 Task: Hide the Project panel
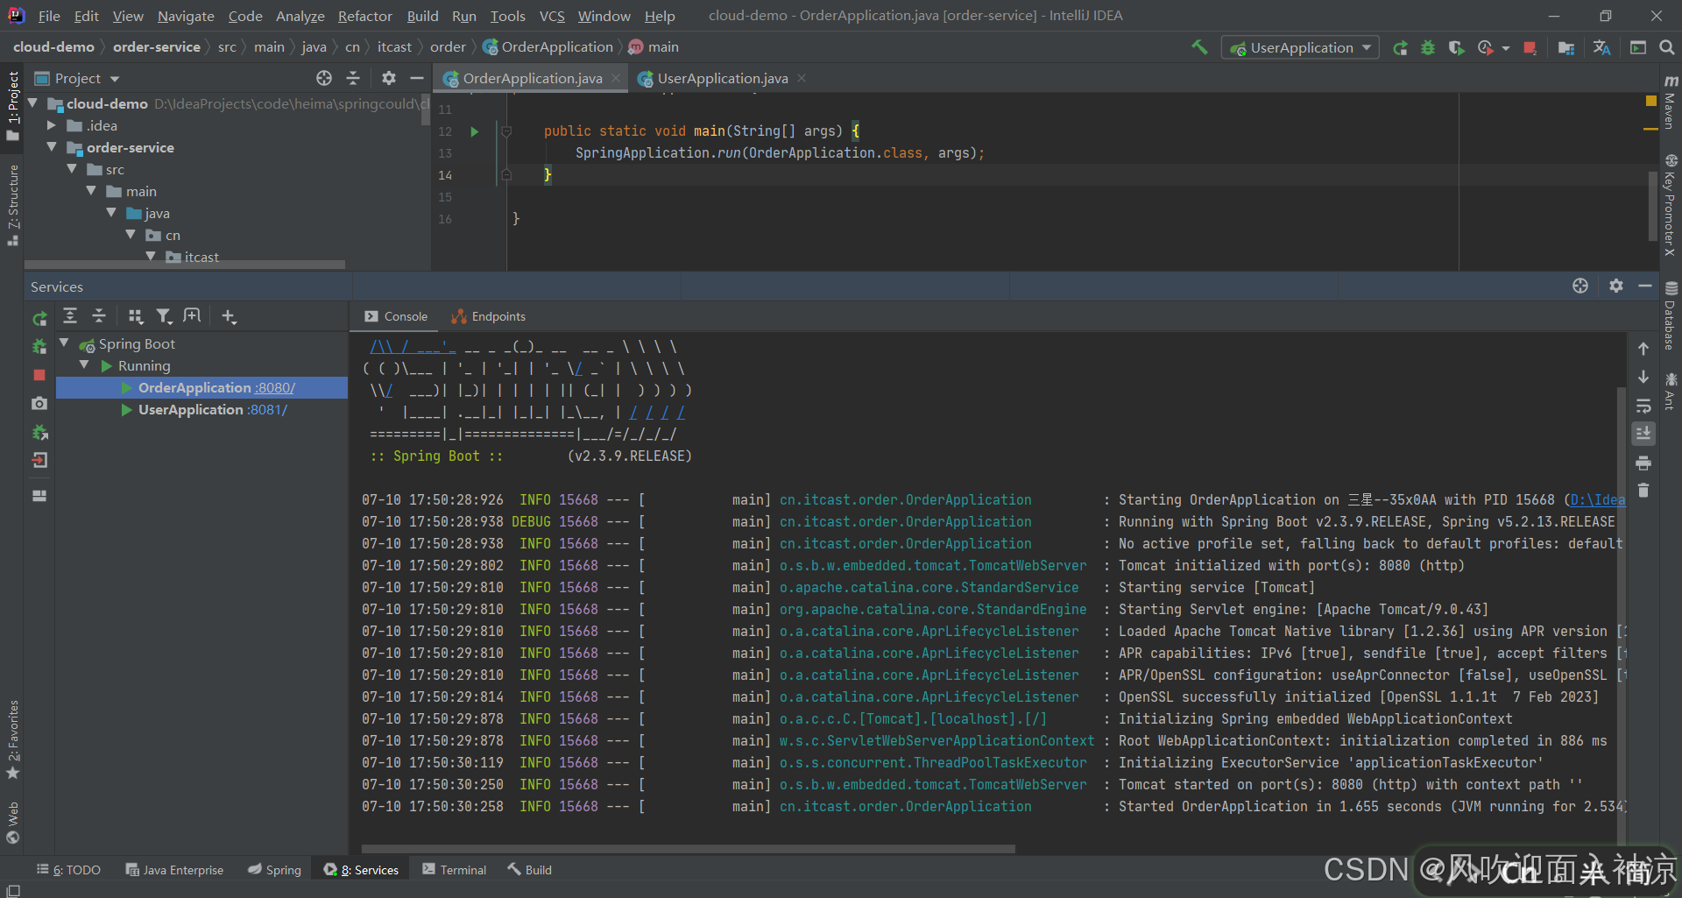[x=417, y=78]
